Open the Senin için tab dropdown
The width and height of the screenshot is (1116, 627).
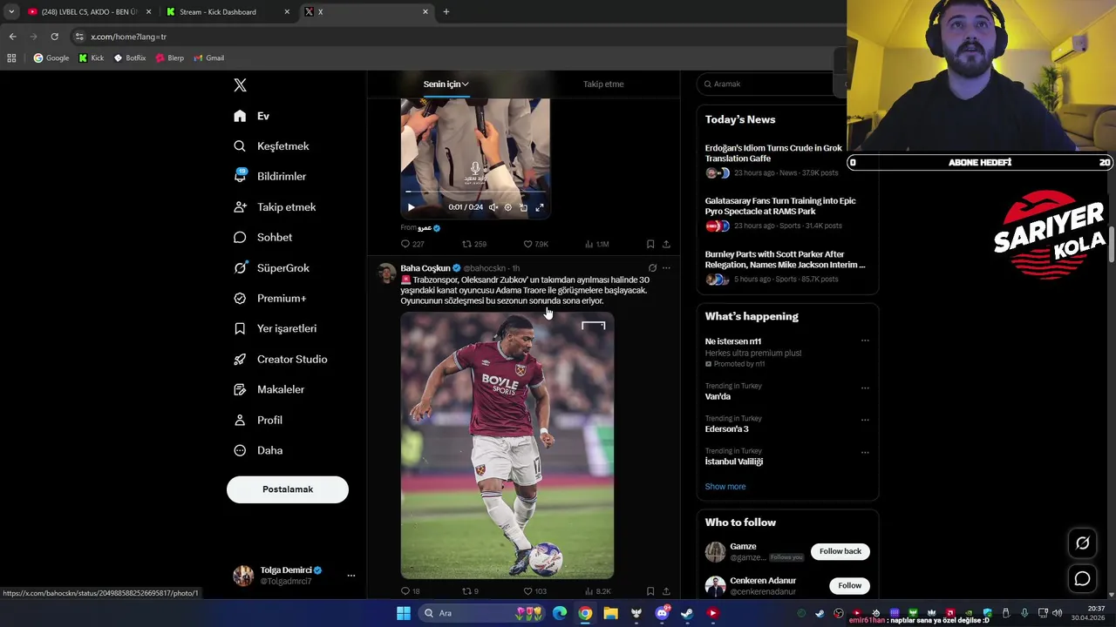(446, 84)
